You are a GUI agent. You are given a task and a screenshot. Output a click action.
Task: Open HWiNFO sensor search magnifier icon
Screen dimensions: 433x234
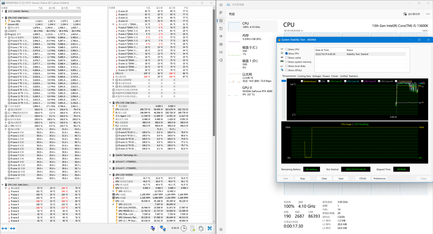click(153, 229)
